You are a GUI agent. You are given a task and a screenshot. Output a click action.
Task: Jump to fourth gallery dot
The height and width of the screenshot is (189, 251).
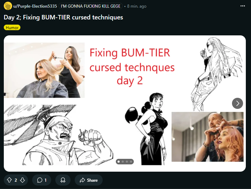pos(131,162)
